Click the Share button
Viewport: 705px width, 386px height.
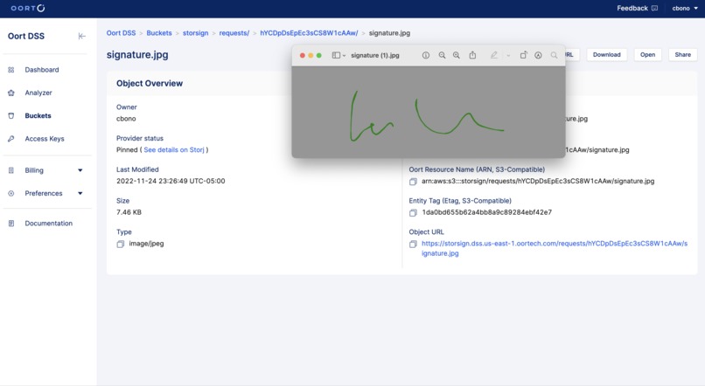tap(682, 55)
